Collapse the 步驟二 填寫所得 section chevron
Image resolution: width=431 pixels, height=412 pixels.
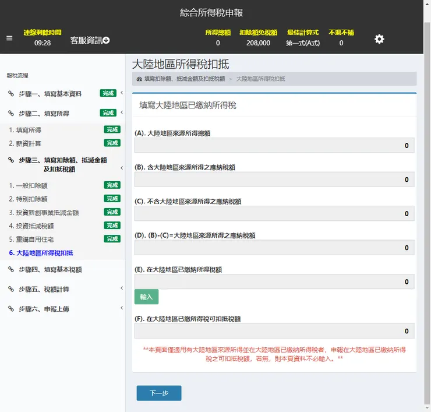click(122, 112)
